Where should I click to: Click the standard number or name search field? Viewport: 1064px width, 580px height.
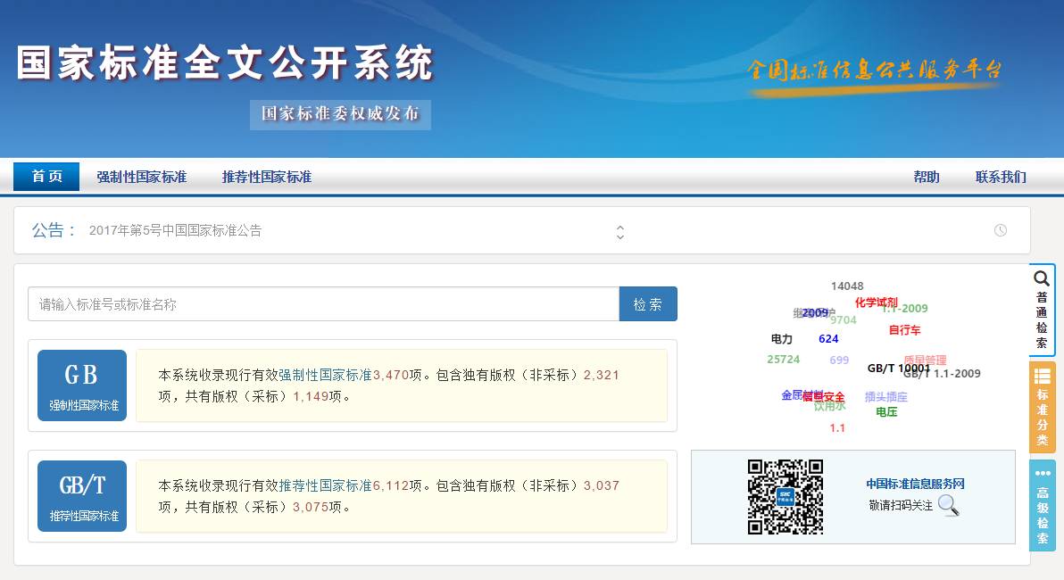[x=323, y=304]
